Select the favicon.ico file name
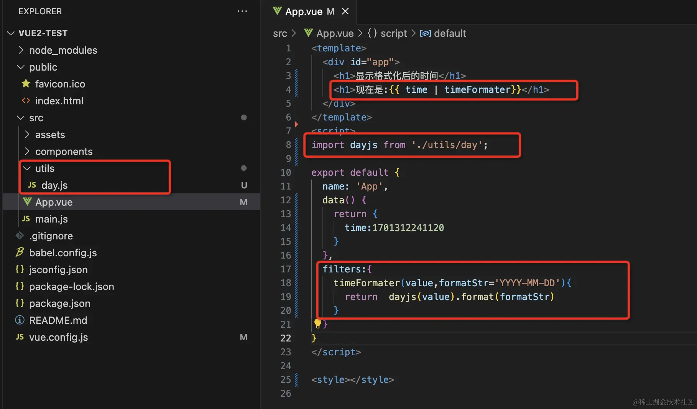The image size is (697, 409). (x=60, y=84)
